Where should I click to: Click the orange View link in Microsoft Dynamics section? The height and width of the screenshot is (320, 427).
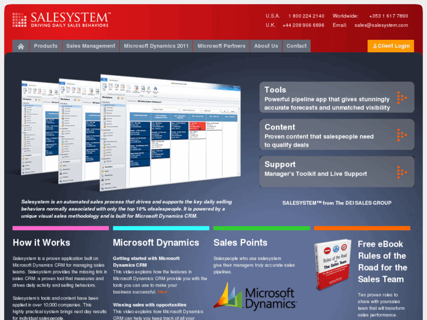pyautogui.click(x=162, y=292)
